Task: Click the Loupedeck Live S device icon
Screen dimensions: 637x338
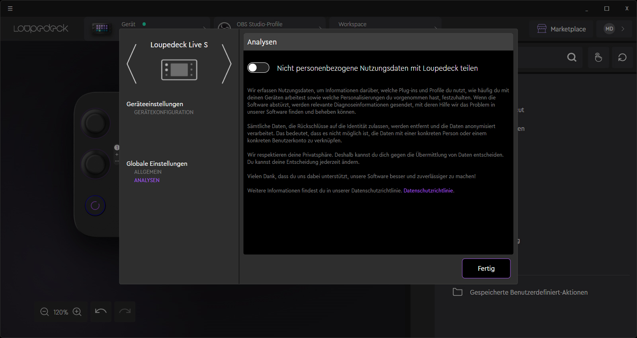Action: pos(179,70)
